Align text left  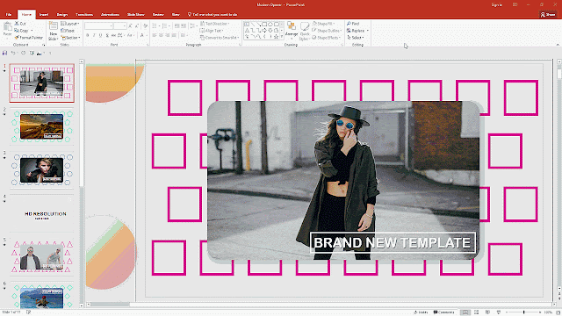155,35
